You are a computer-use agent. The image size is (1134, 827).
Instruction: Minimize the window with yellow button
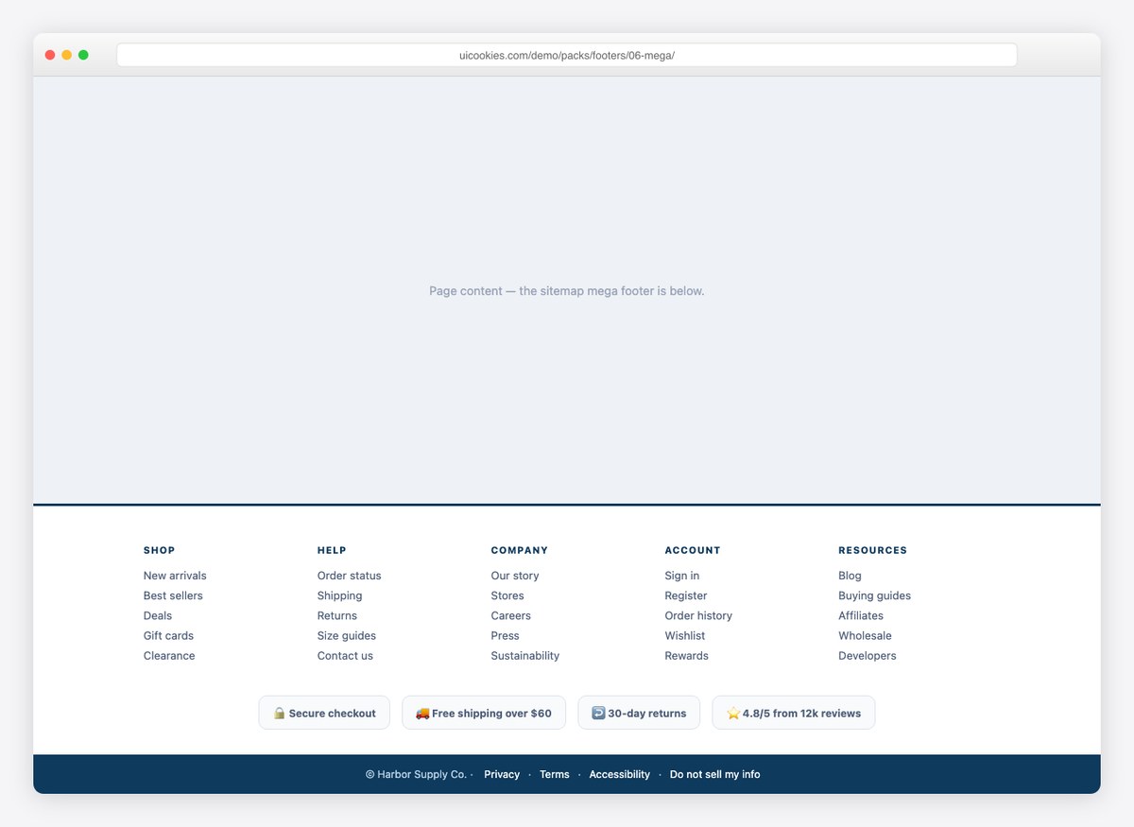point(66,55)
